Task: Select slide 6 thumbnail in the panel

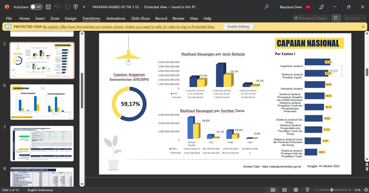Action: pos(42,102)
